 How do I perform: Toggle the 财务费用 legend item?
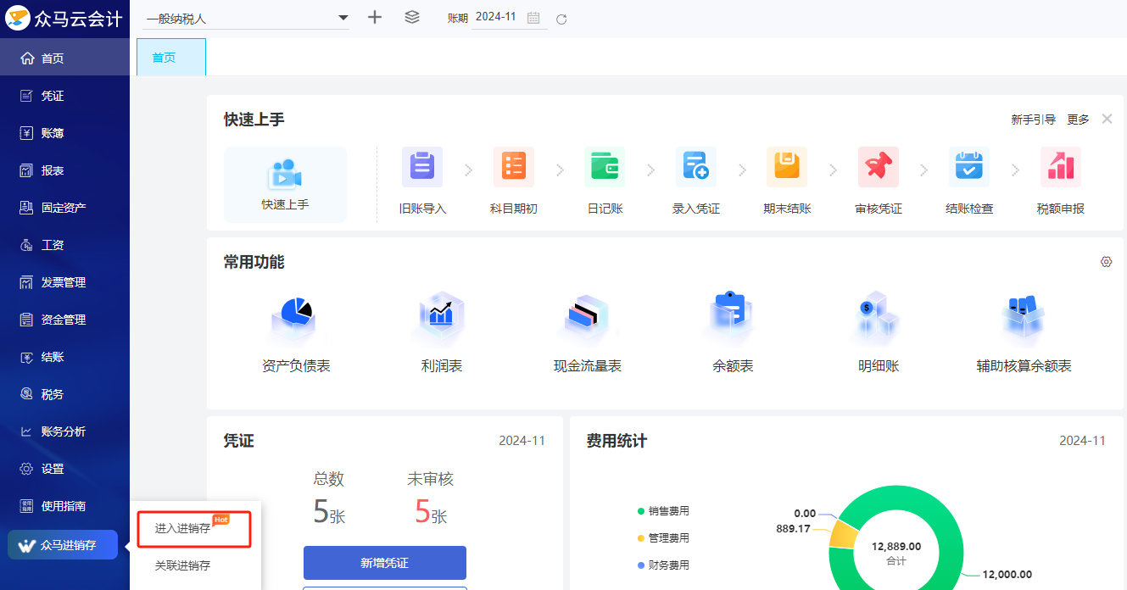[x=663, y=565]
